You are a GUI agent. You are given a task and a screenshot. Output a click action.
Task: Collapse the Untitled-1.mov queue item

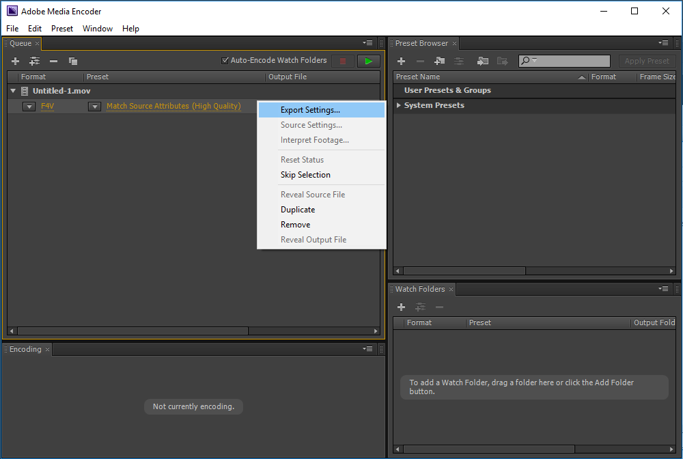(x=13, y=91)
